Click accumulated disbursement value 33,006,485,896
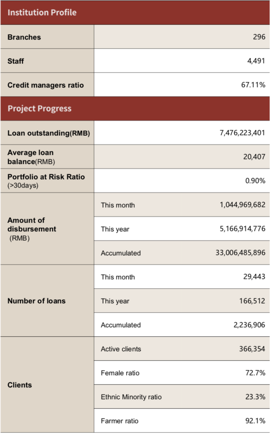Image resolution: width=271 pixels, height=435 pixels. click(x=240, y=253)
